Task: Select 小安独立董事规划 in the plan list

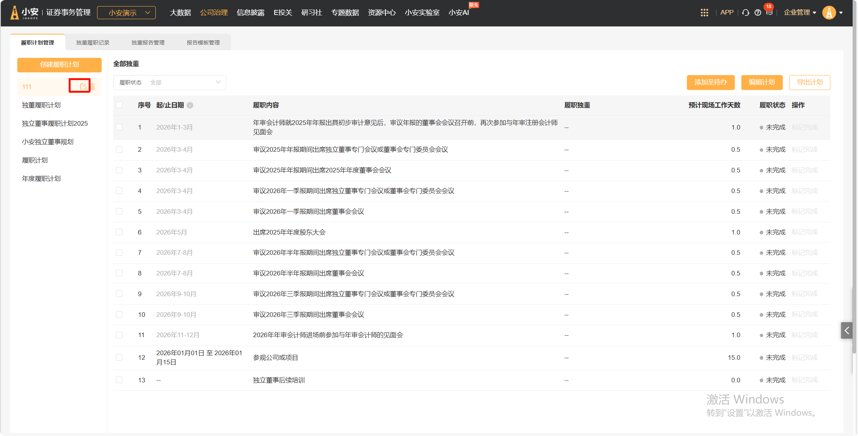Action: tap(48, 142)
